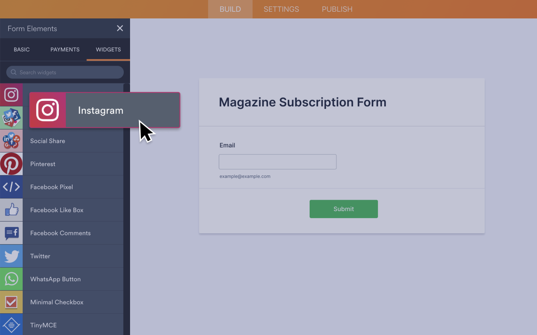Click the Pinterest widget icon

[11, 164]
